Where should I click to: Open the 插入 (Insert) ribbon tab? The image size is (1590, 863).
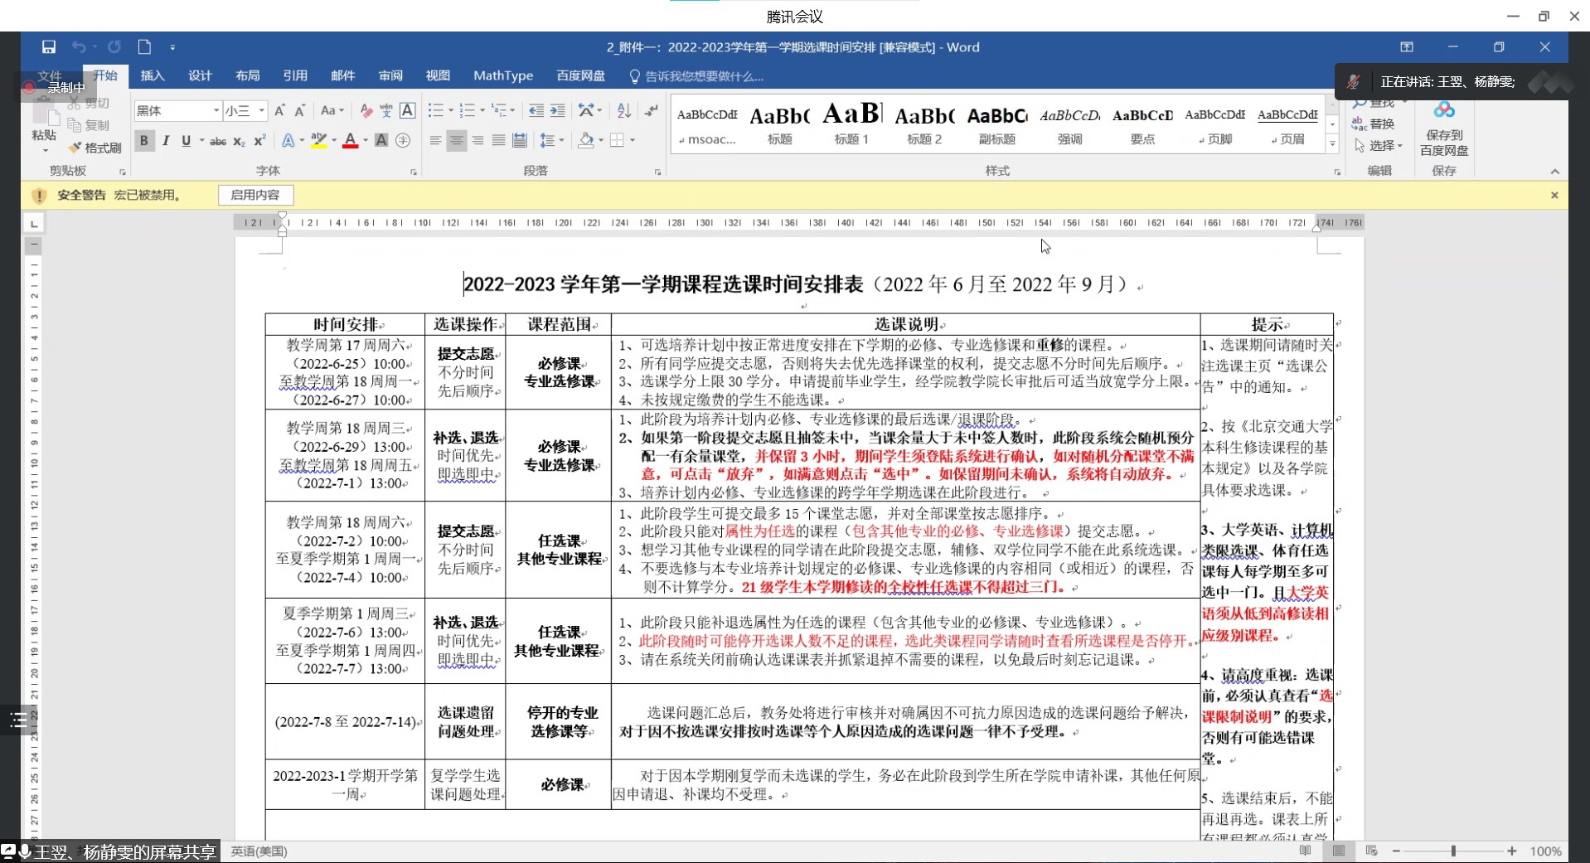[153, 75]
